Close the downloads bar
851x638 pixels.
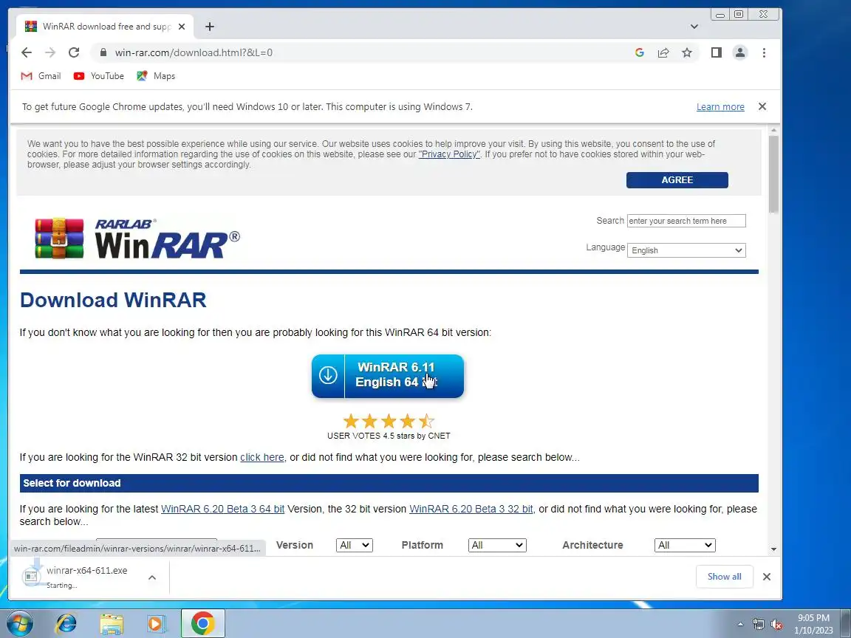tap(766, 577)
